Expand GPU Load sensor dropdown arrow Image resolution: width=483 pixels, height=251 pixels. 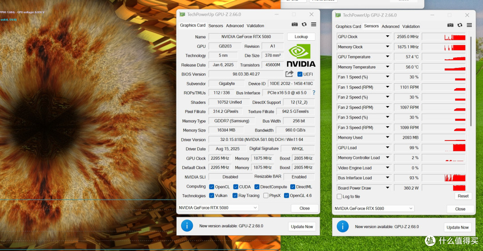(x=387, y=147)
